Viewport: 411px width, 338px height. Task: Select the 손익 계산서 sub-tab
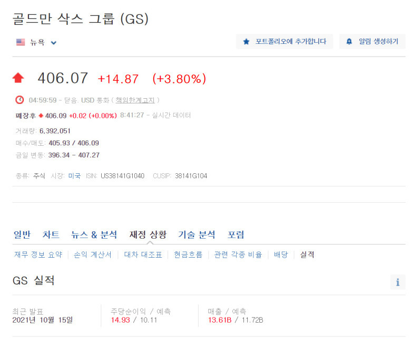coord(93,255)
